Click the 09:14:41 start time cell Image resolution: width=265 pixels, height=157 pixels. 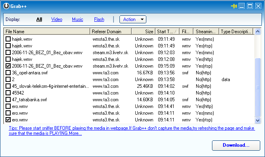(x=166, y=106)
